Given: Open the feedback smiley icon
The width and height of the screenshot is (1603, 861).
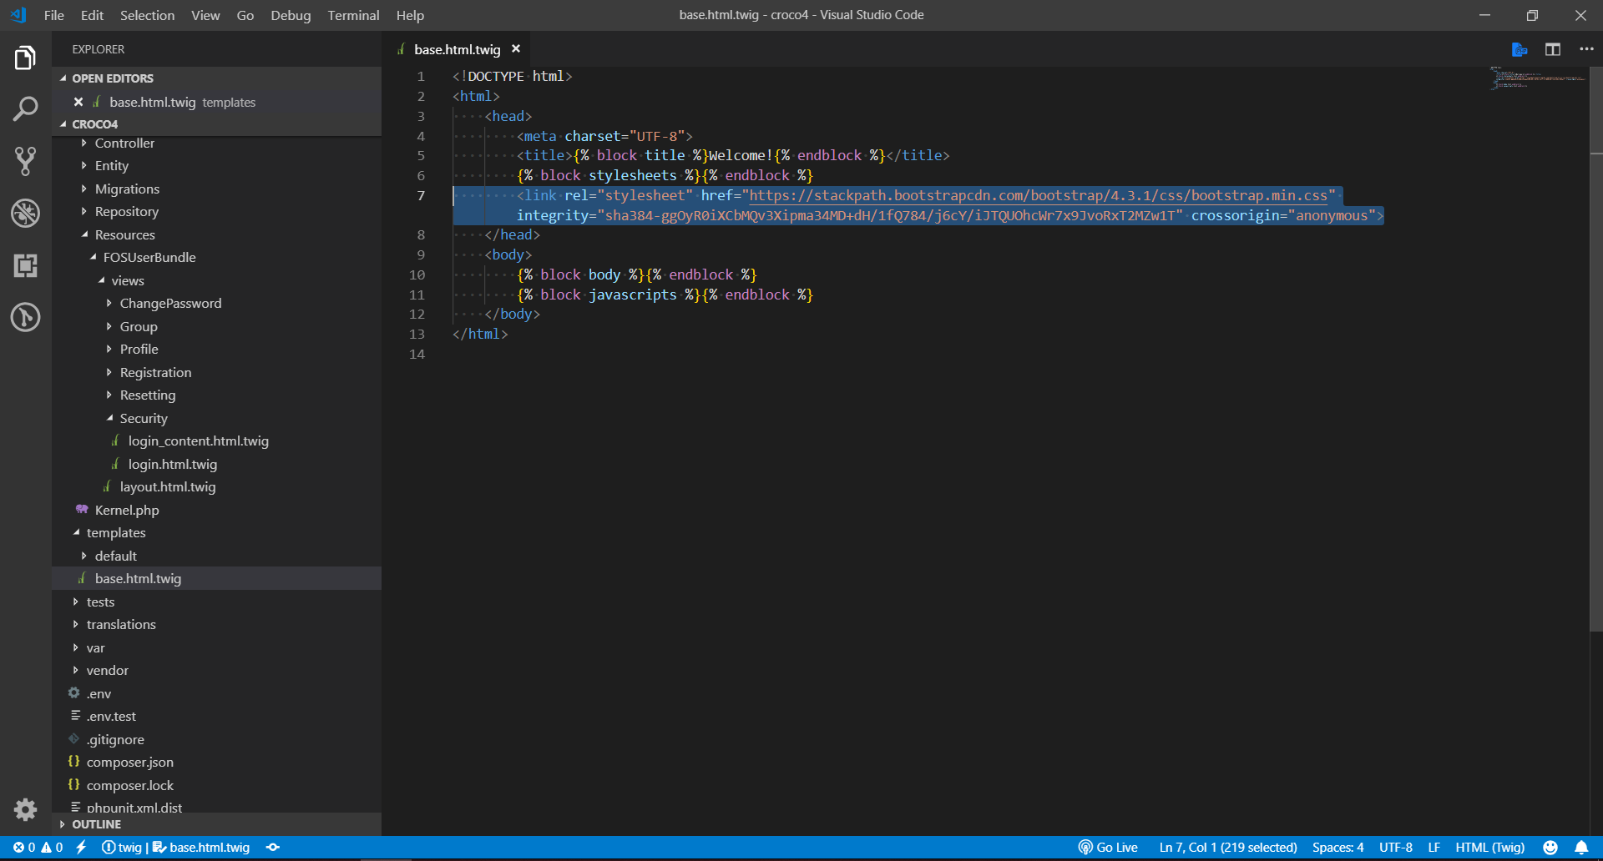Looking at the screenshot, I should tap(1550, 848).
